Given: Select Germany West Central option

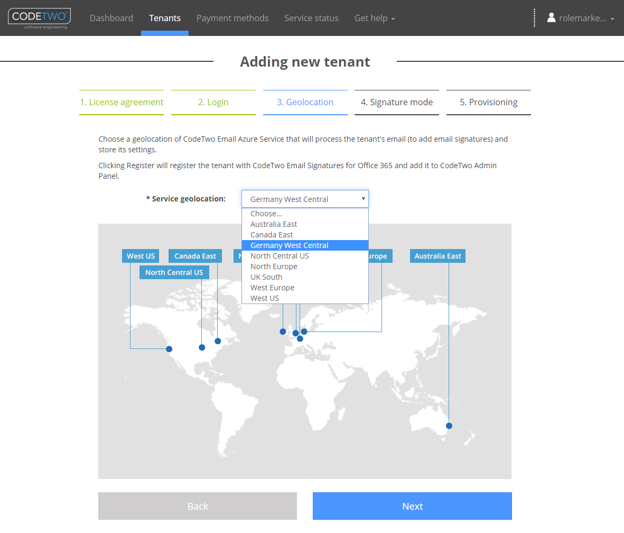Looking at the screenshot, I should pos(305,245).
